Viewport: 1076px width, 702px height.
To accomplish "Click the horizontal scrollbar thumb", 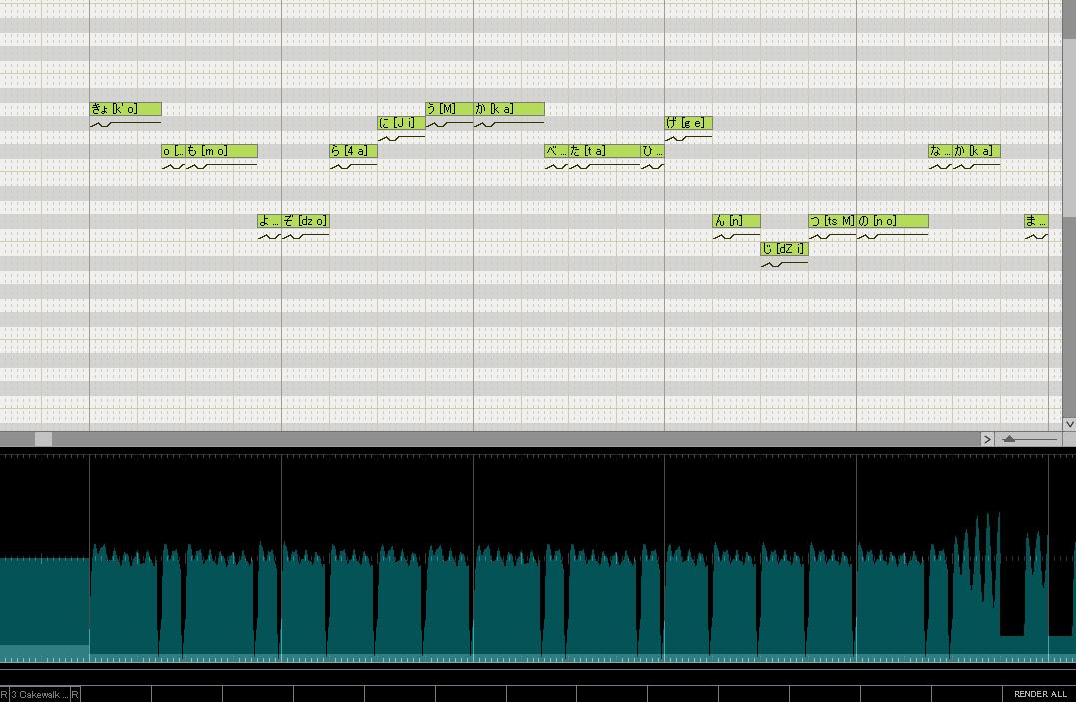I will (43, 439).
